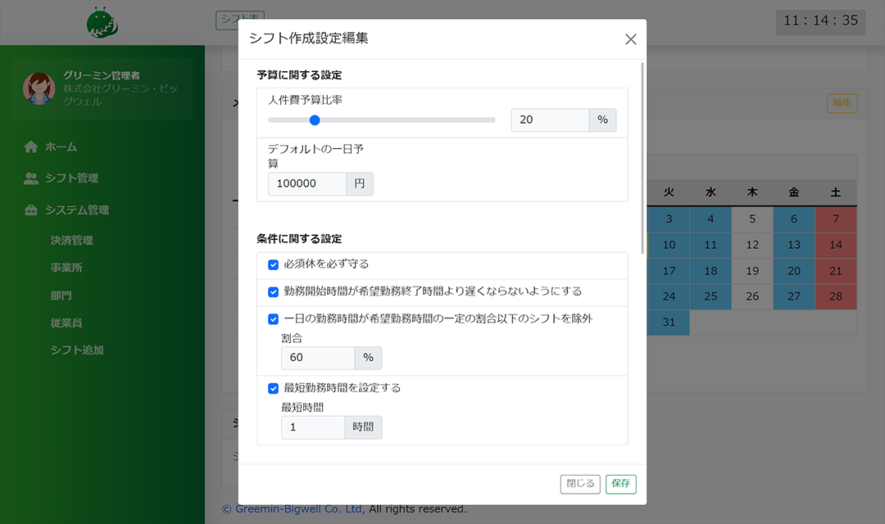The width and height of the screenshot is (885, 524).
Task: Click the home icon in sidebar
Action: click(x=31, y=147)
